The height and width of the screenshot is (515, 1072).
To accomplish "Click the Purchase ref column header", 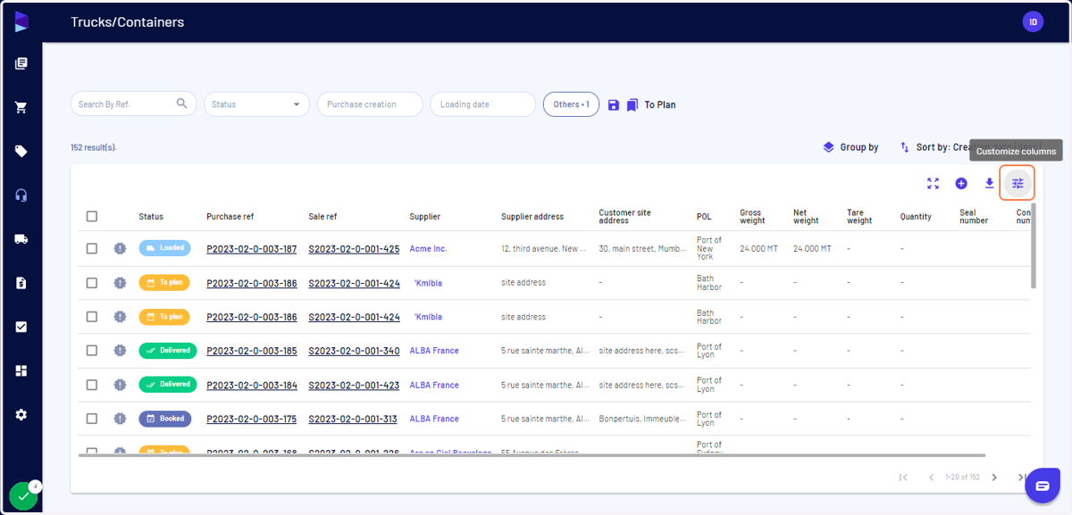I will coord(230,216).
